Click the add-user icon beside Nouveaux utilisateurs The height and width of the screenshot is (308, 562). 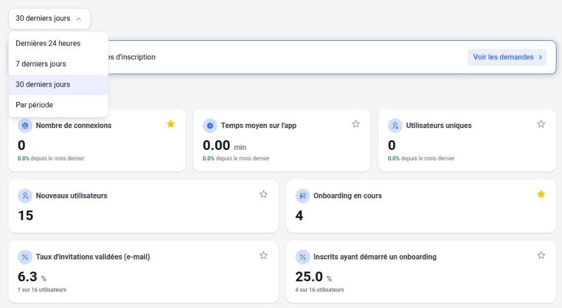click(x=25, y=196)
